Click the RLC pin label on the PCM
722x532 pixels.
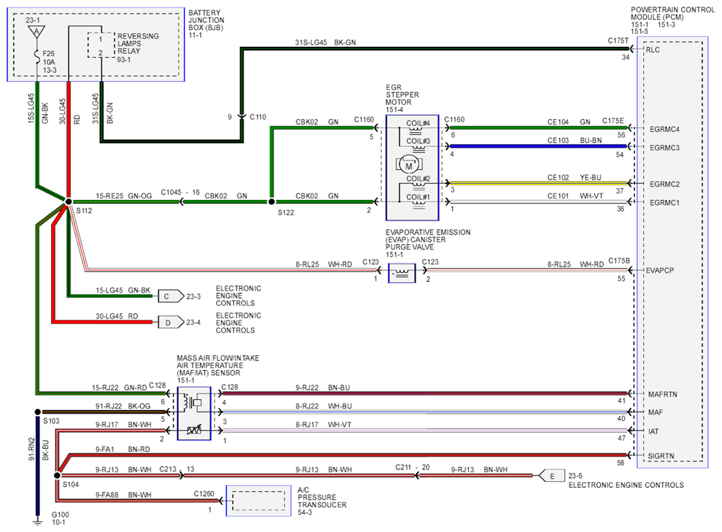tap(653, 50)
